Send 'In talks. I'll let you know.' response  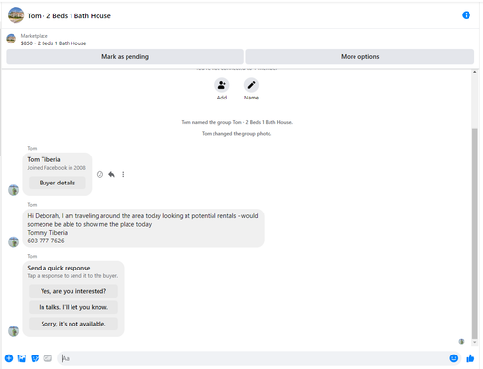coord(73,307)
